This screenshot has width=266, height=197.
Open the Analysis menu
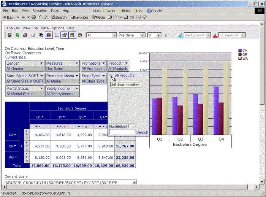tap(13, 28)
